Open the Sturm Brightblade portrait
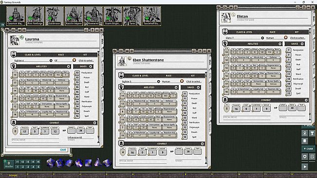The width and height of the screenshot is (317, 178). pyautogui.click(x=112, y=16)
